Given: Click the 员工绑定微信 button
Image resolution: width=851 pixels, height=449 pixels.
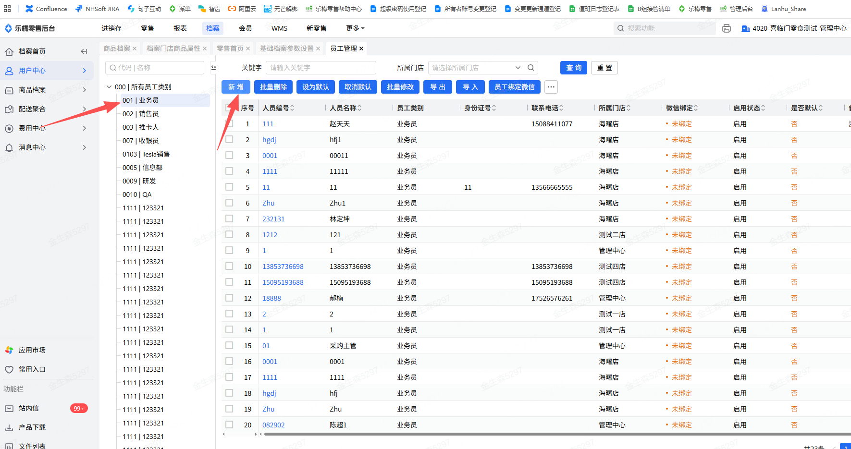Looking at the screenshot, I should (x=515, y=87).
